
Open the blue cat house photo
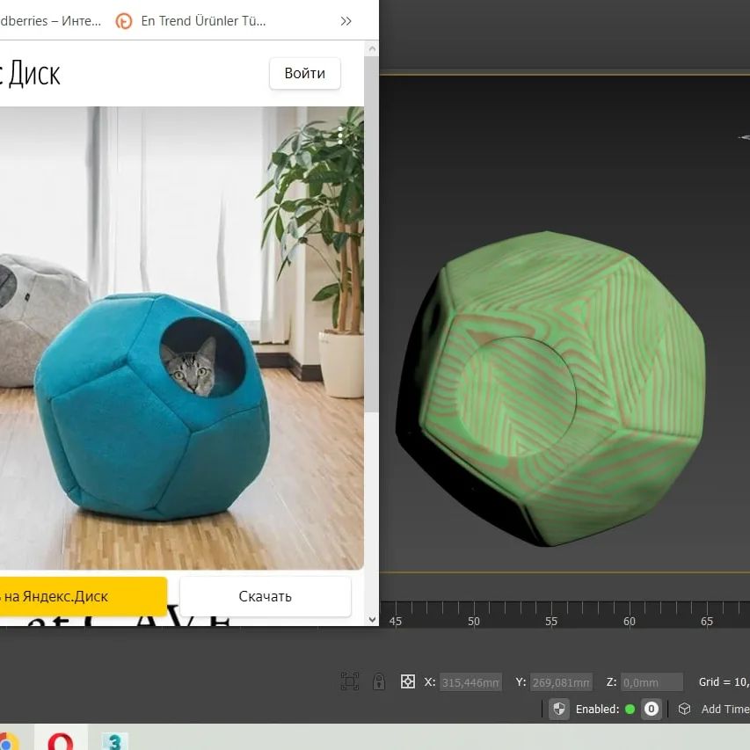click(x=181, y=338)
